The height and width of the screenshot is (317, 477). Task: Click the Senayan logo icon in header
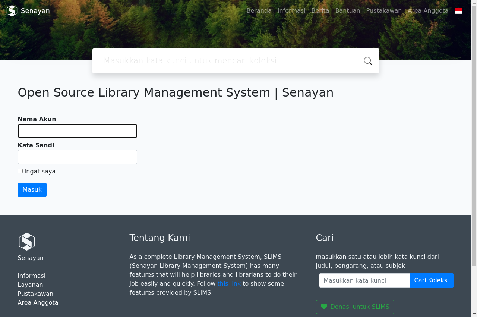[x=12, y=11]
